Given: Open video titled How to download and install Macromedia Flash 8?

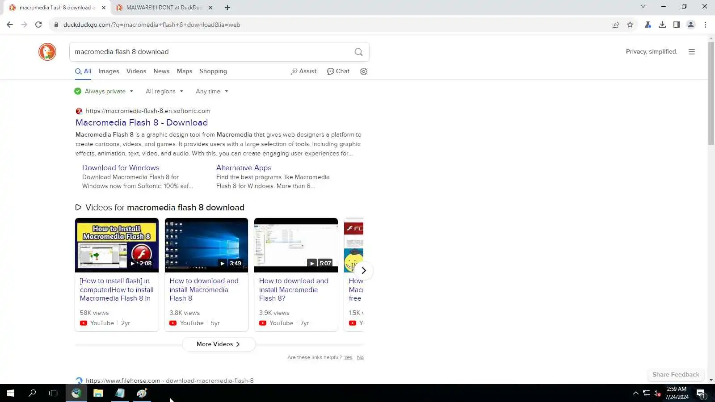Looking at the screenshot, I should tap(294, 289).
